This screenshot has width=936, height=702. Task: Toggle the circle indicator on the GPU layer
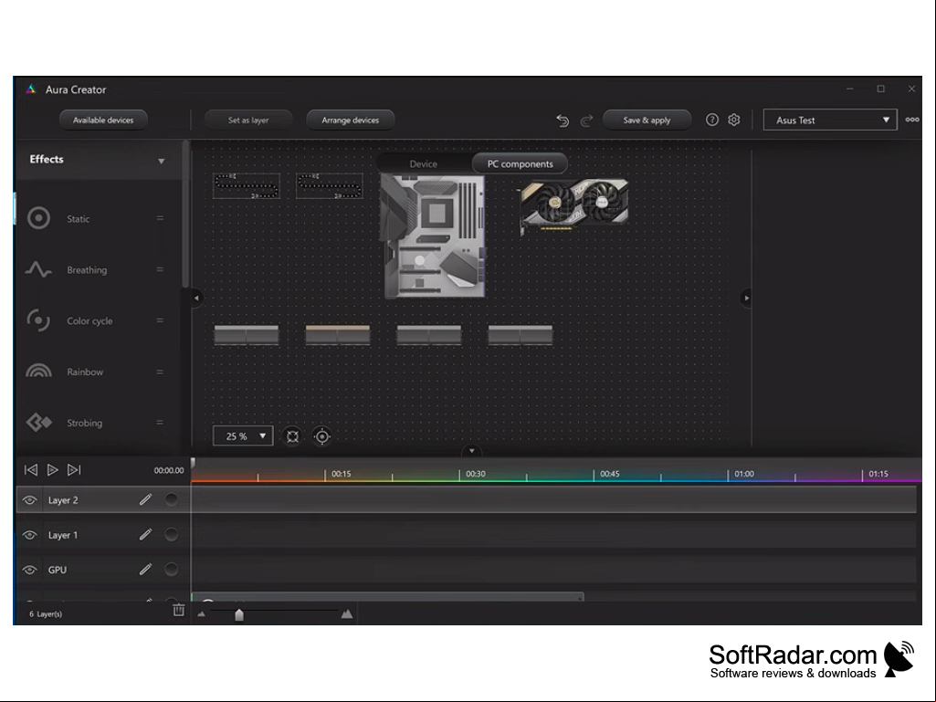click(x=172, y=570)
